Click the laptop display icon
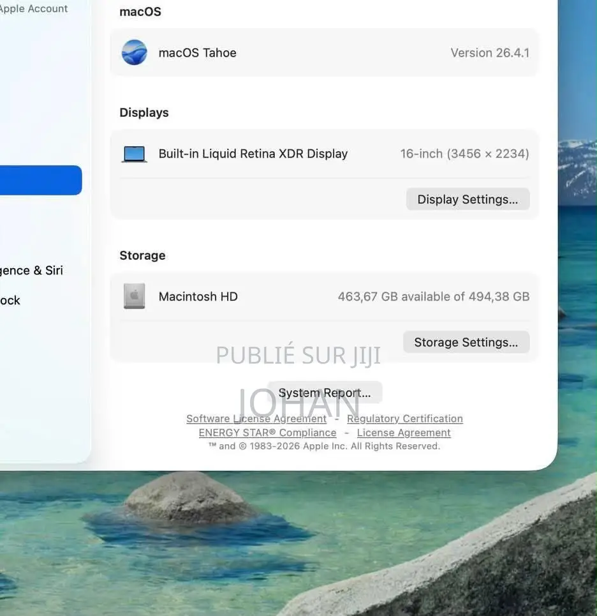The width and height of the screenshot is (597, 616). 134,154
